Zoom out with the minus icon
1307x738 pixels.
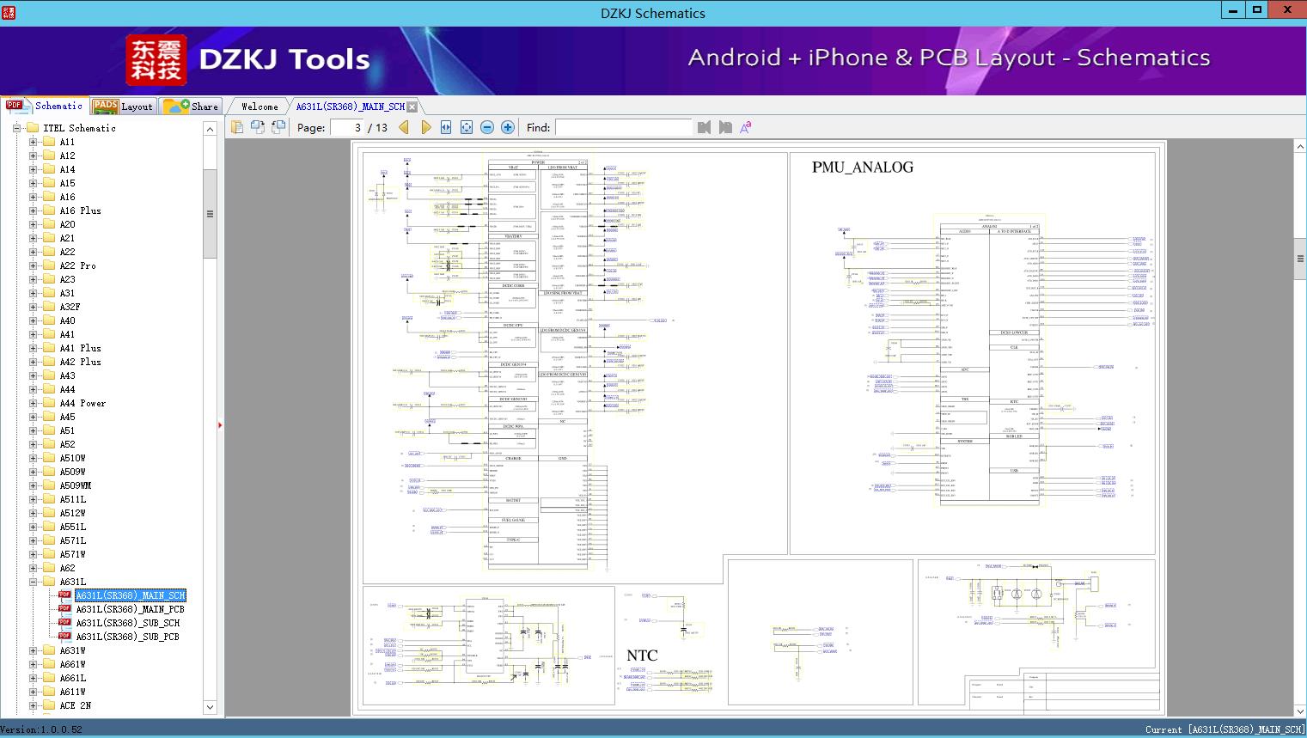point(487,127)
